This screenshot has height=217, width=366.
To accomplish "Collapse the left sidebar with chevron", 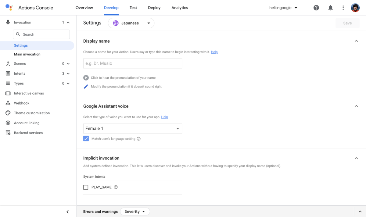I will 68,212.
